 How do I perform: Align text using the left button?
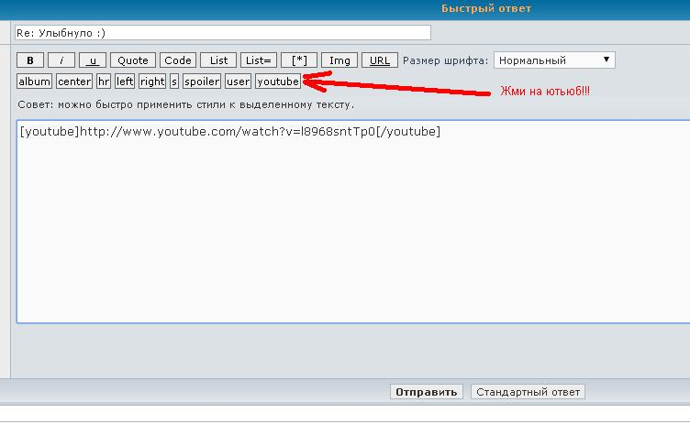click(125, 82)
